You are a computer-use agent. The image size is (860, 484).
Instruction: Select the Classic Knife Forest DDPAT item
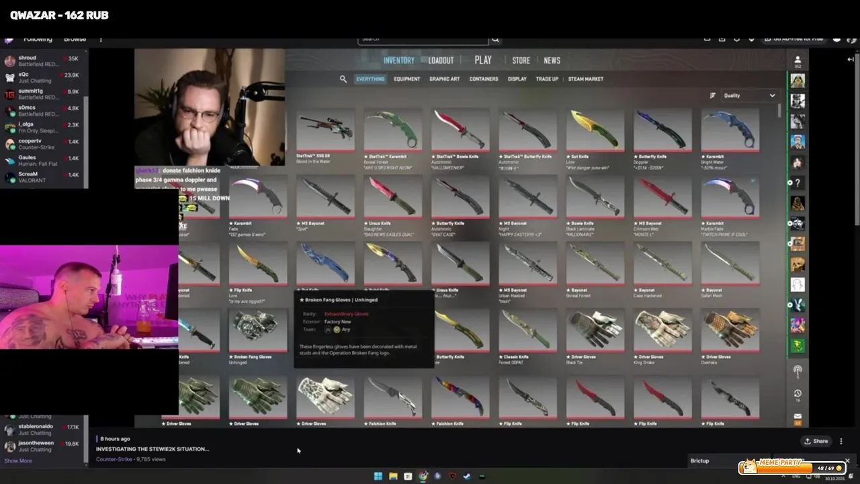(527, 336)
